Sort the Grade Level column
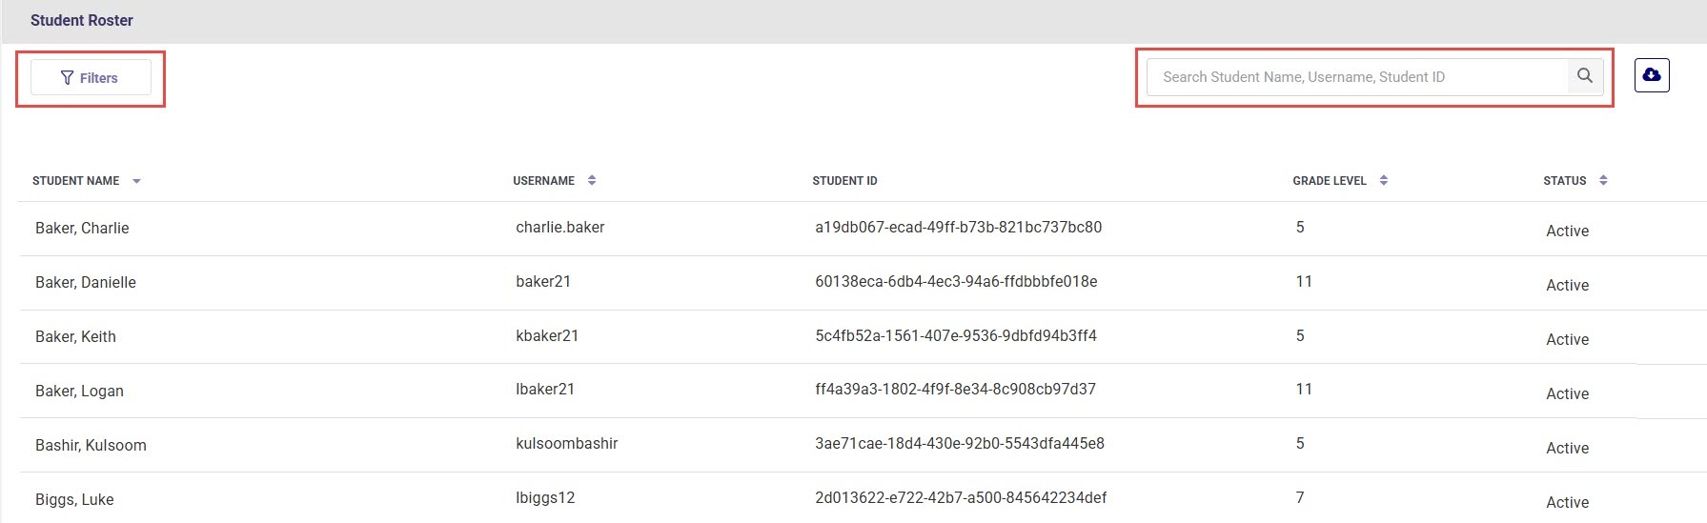1707x523 pixels. coord(1384,180)
